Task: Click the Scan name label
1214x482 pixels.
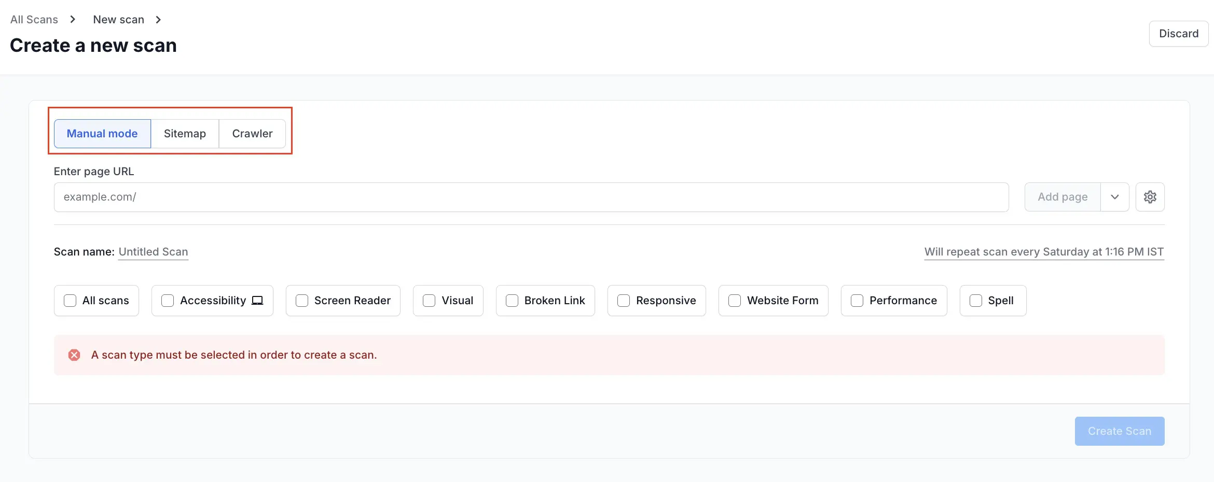Action: click(84, 252)
